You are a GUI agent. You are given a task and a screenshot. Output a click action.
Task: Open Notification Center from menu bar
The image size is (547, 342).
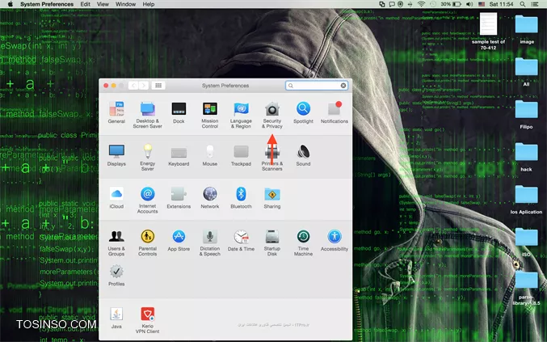click(x=535, y=4)
